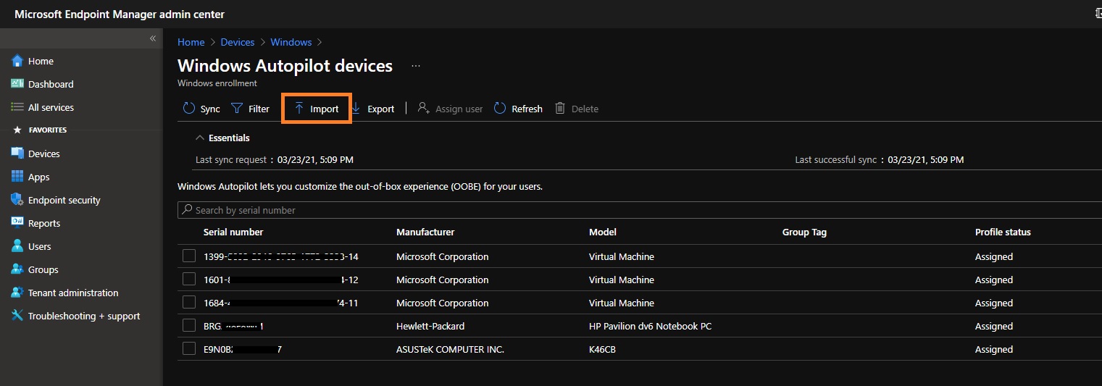Click the Troubleshooting + support wrench icon

click(x=17, y=316)
